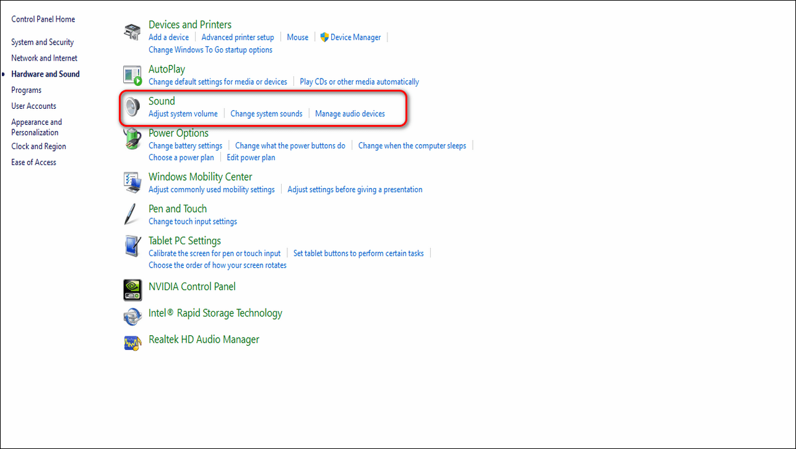Switch to Network and Internet category
This screenshot has height=449, width=796.
(44, 58)
